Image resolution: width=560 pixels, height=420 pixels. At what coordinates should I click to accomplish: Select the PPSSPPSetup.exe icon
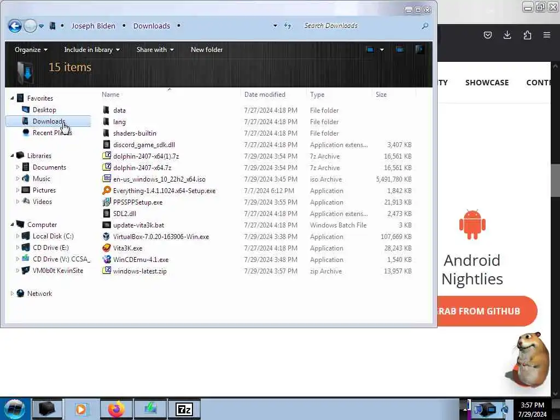tap(107, 202)
